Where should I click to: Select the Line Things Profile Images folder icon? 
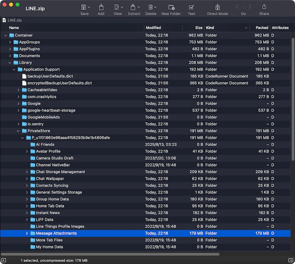point(33,226)
